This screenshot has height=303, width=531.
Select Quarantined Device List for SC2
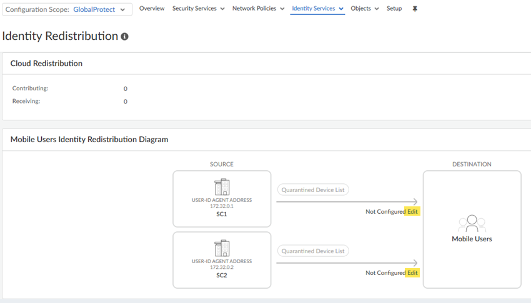(x=312, y=251)
